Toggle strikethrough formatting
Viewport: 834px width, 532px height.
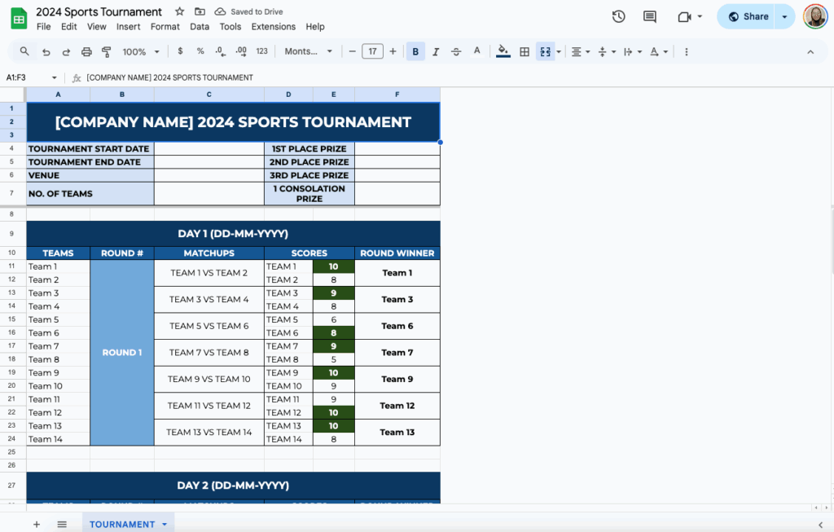tap(455, 51)
